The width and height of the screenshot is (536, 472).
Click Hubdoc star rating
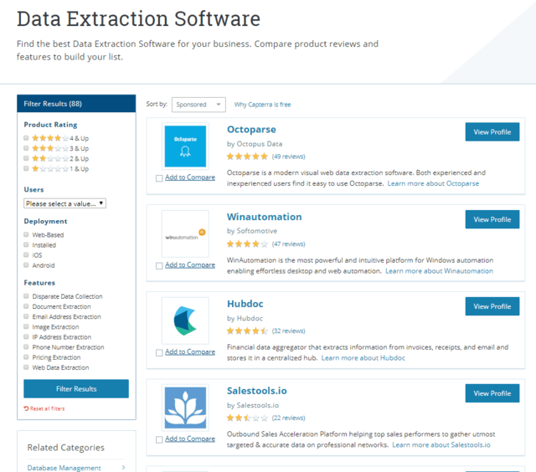[x=247, y=331]
